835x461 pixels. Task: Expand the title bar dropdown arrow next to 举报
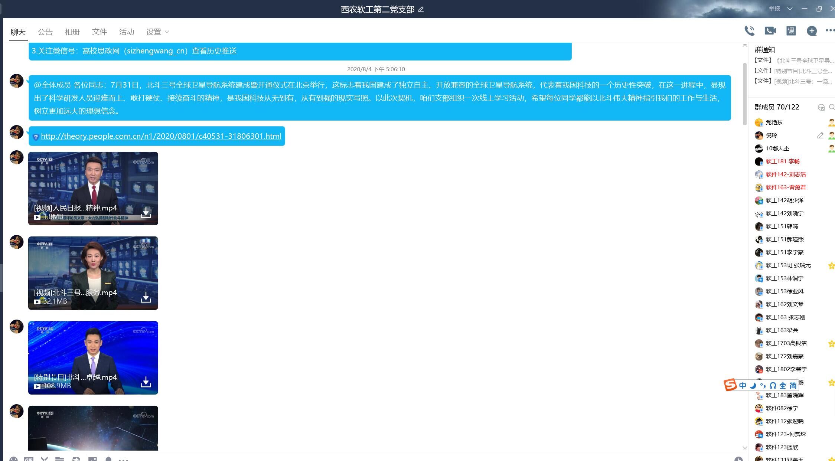coord(790,9)
